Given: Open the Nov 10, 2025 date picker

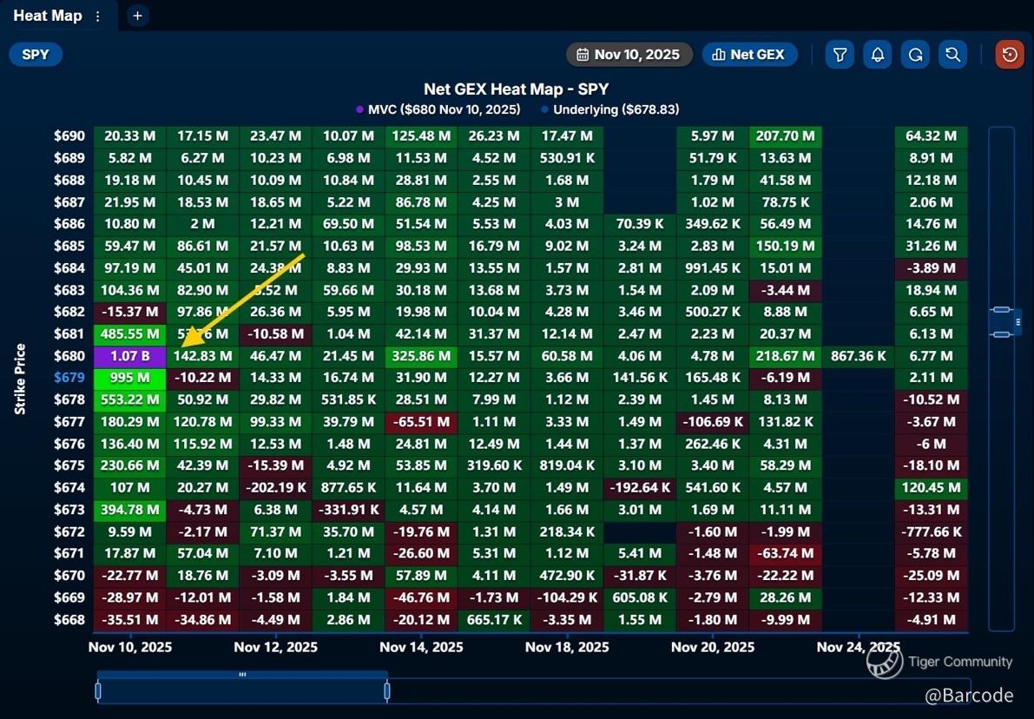Looking at the screenshot, I should pos(629,55).
